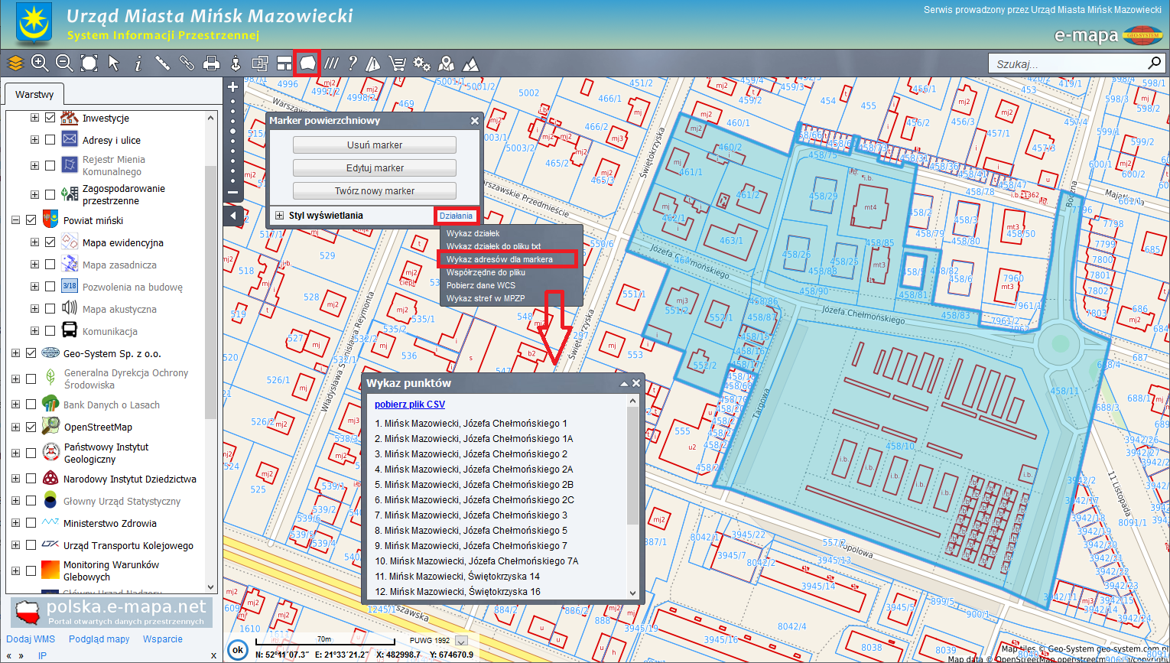Screen dimensions: 1170x663
Task: Select the ruler measure tool
Action: (x=162, y=63)
